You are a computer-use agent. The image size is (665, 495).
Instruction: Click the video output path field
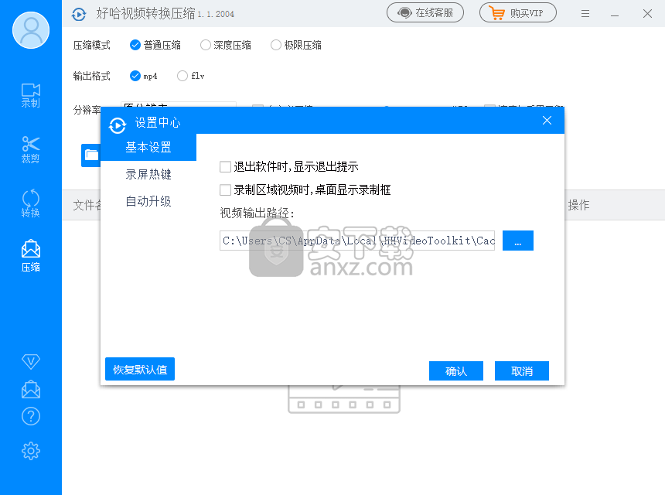click(357, 241)
